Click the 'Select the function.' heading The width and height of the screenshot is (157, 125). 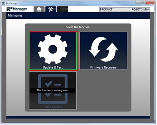pos(78,27)
